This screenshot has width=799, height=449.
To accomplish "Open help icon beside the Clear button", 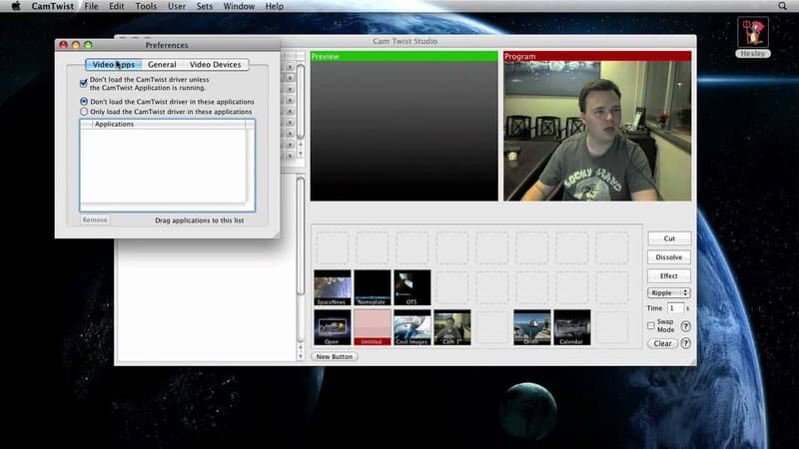I will [x=686, y=343].
